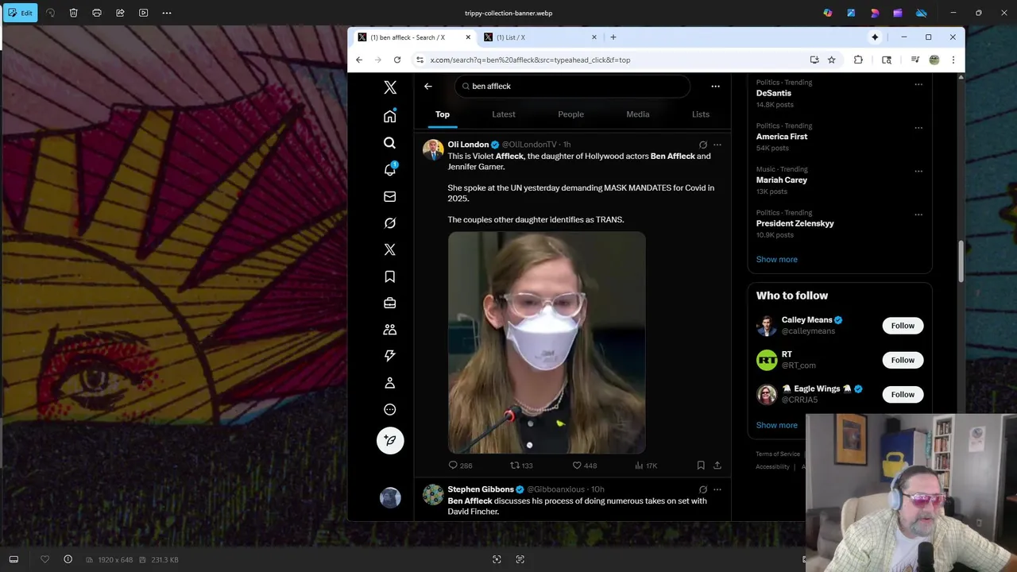Follow RT account

point(903,360)
